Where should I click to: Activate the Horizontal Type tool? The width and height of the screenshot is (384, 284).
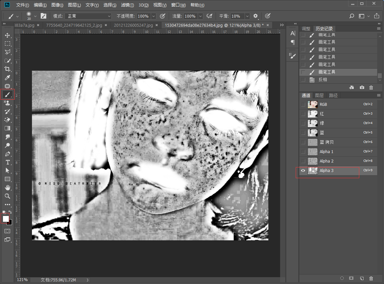(x=7, y=162)
